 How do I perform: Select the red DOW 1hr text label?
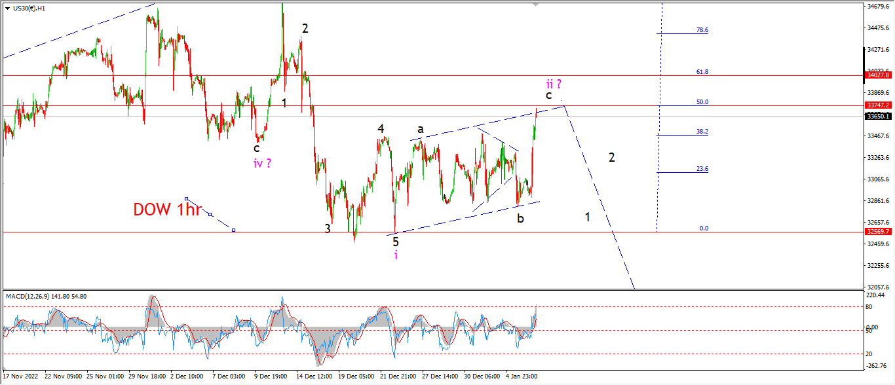click(x=166, y=210)
